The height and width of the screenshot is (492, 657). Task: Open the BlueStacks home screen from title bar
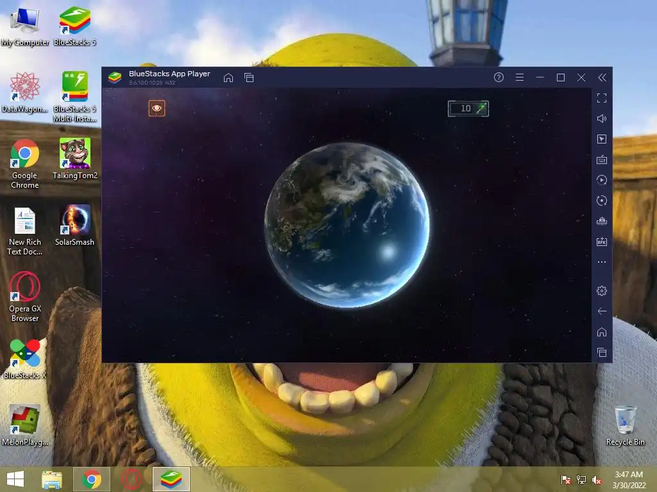228,78
